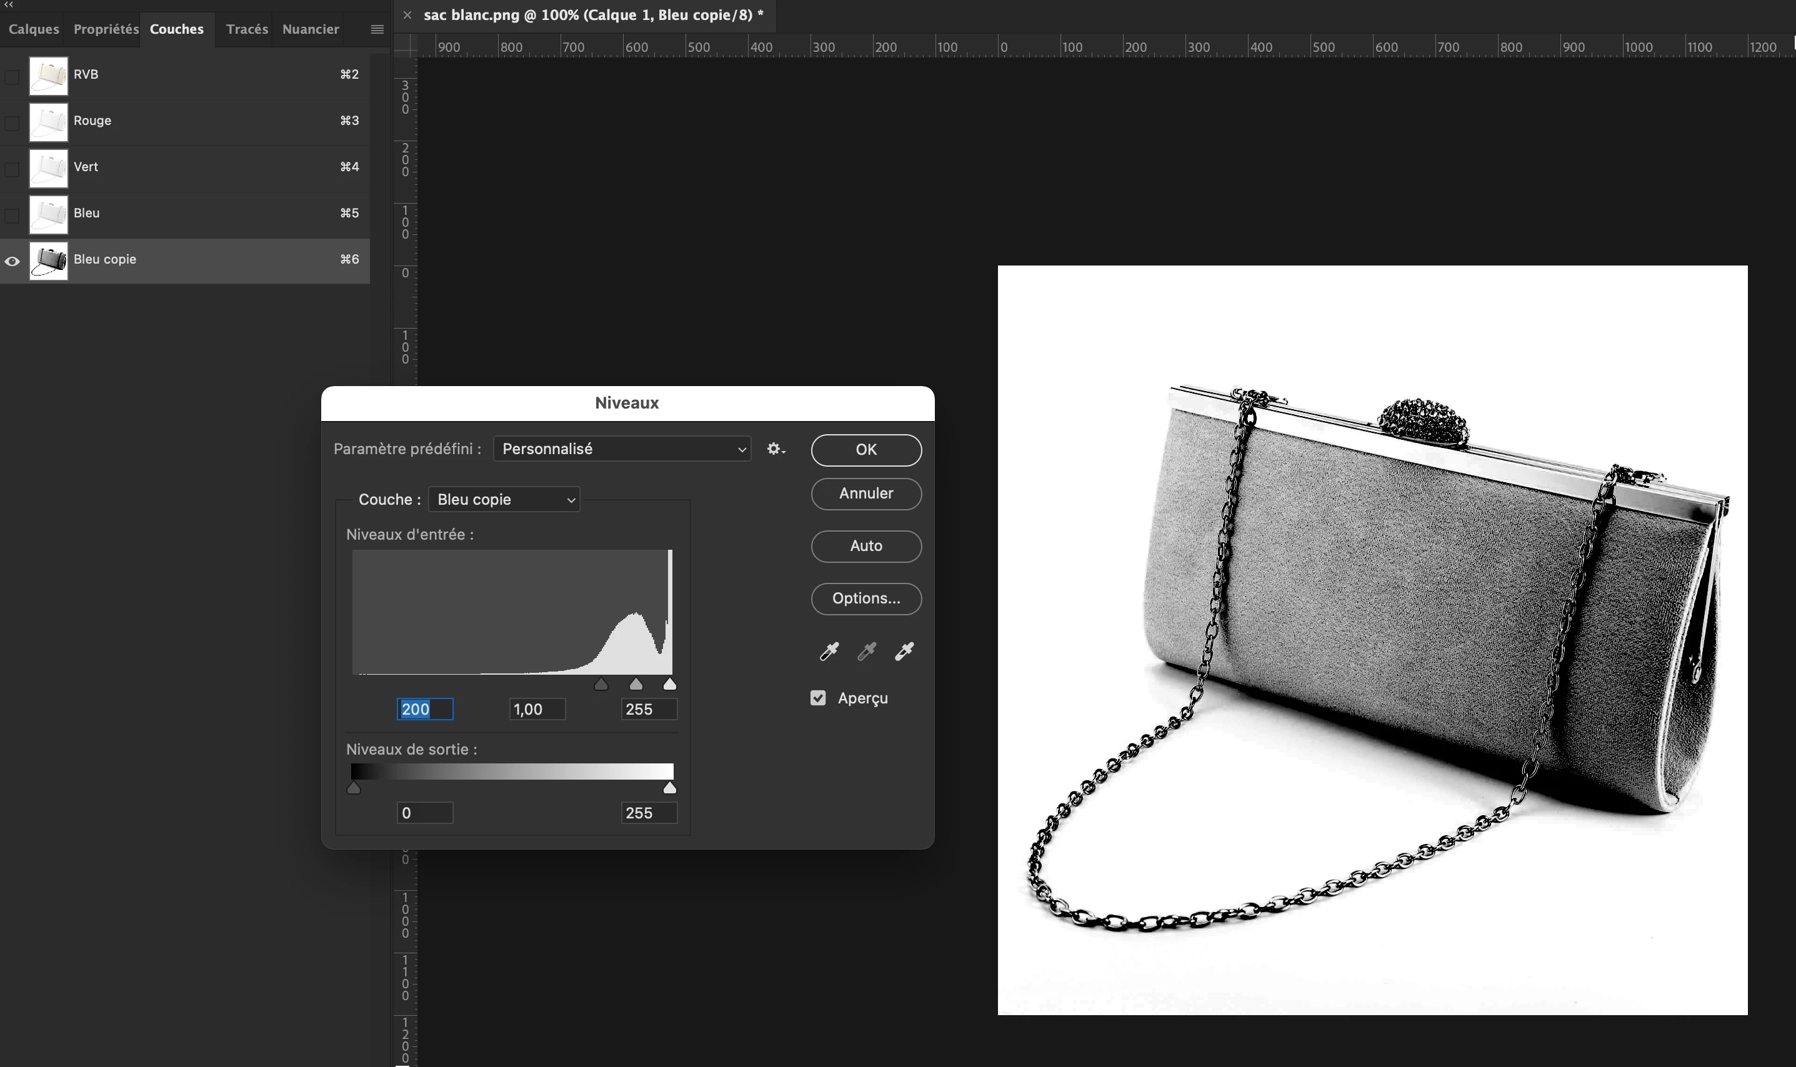Screen dimensions: 1796x1067
Task: Switch to the Tracés tab
Action: coord(247,29)
